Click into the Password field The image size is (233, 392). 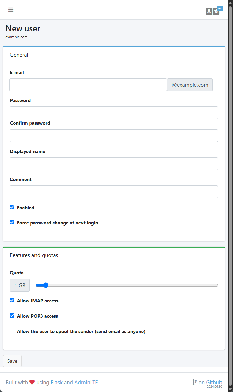pyautogui.click(x=114, y=113)
